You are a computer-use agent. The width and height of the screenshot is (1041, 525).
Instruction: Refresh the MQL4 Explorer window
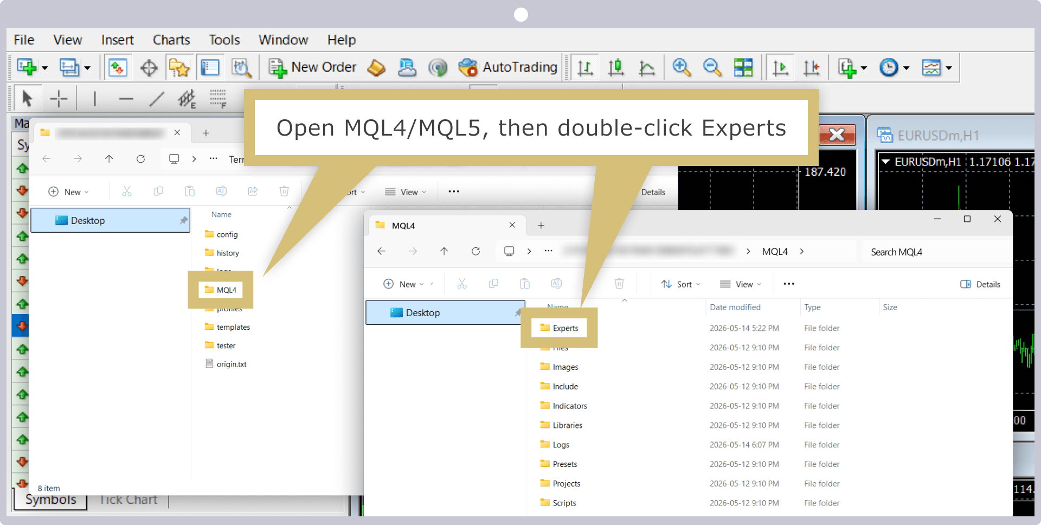[475, 251]
